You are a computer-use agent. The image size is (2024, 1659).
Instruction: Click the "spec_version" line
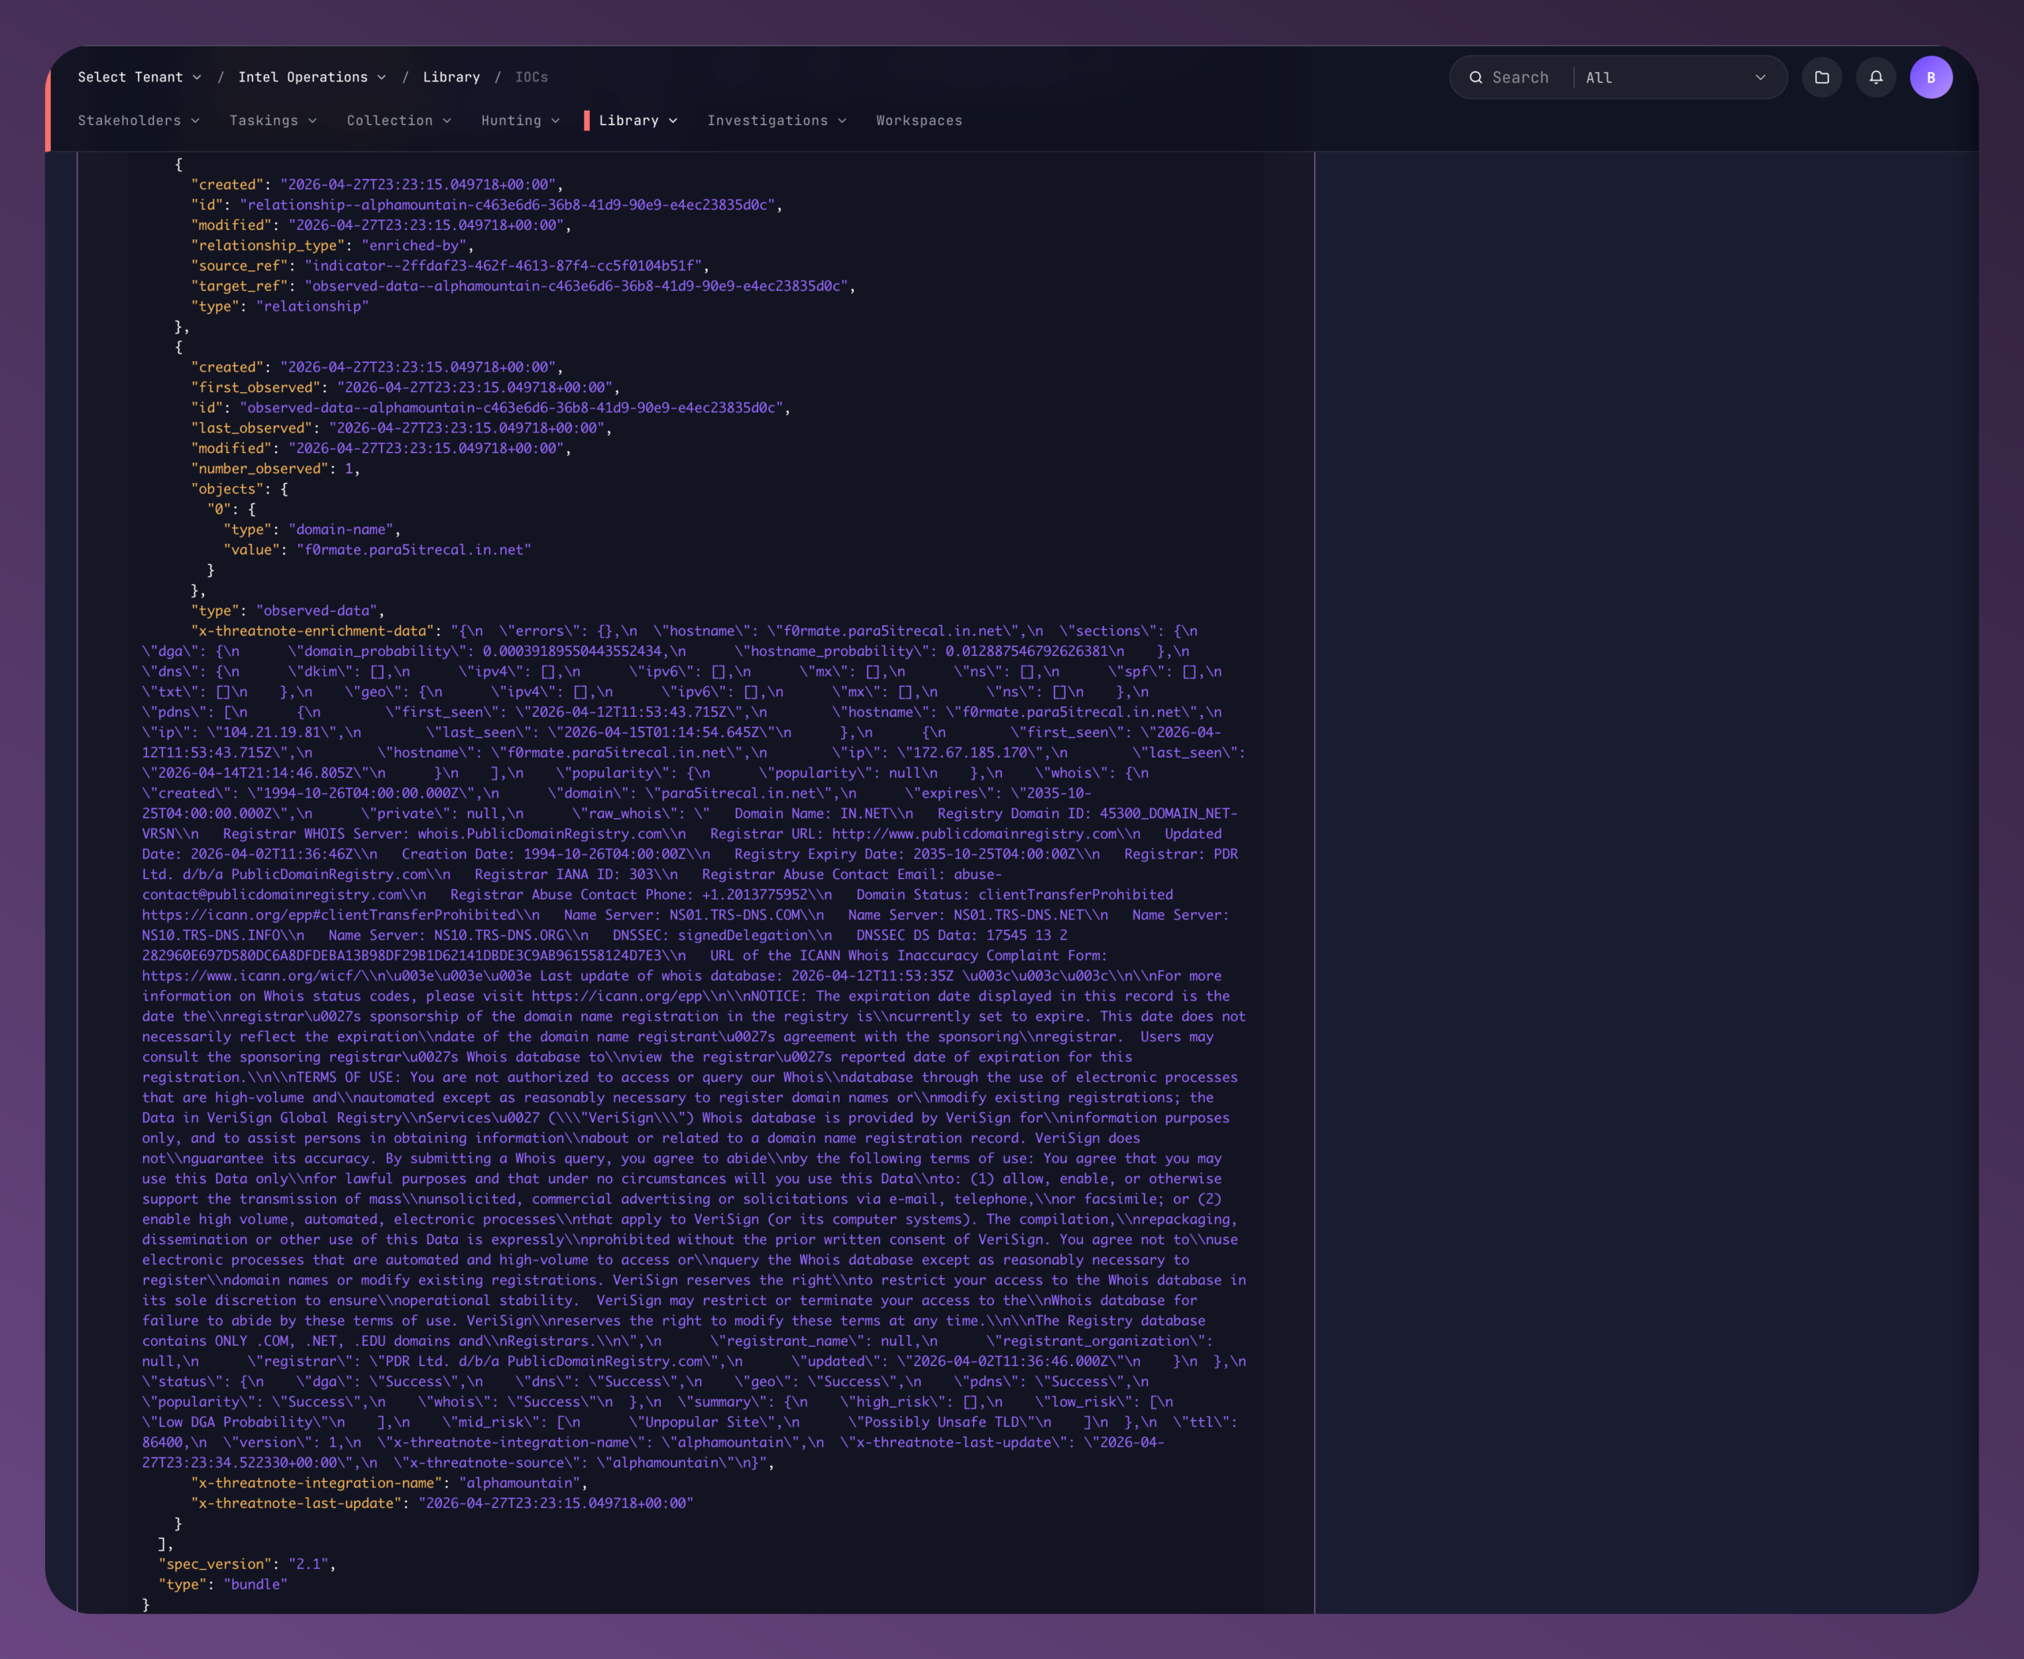(247, 1564)
